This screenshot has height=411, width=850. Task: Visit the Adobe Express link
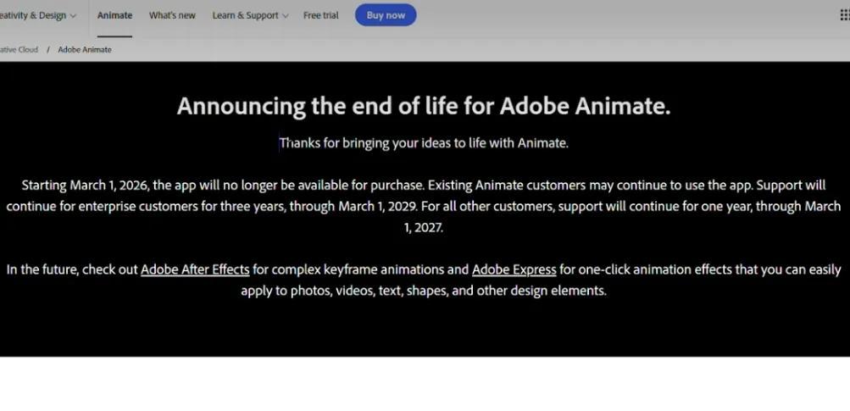pyautogui.click(x=514, y=269)
